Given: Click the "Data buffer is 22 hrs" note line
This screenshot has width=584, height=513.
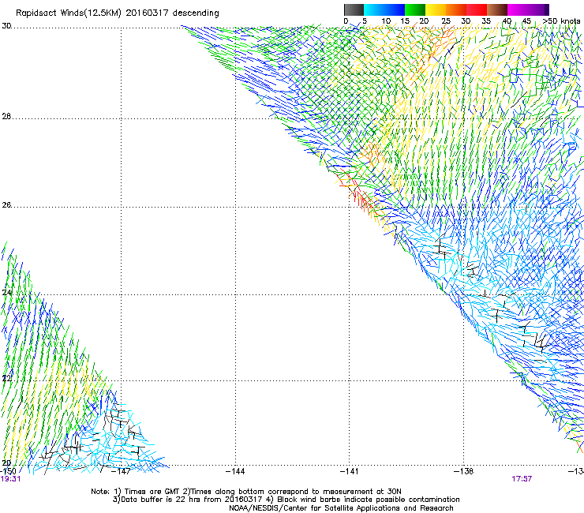Looking at the screenshot, I should point(286,500).
